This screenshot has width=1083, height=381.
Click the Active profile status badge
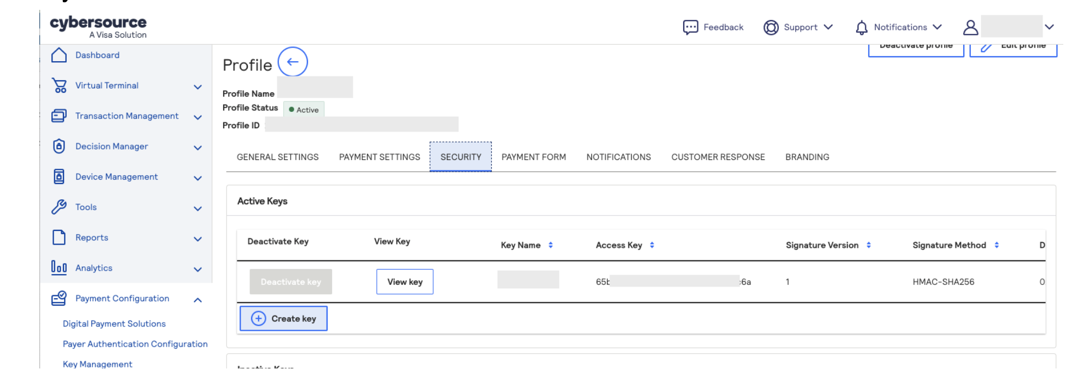304,109
